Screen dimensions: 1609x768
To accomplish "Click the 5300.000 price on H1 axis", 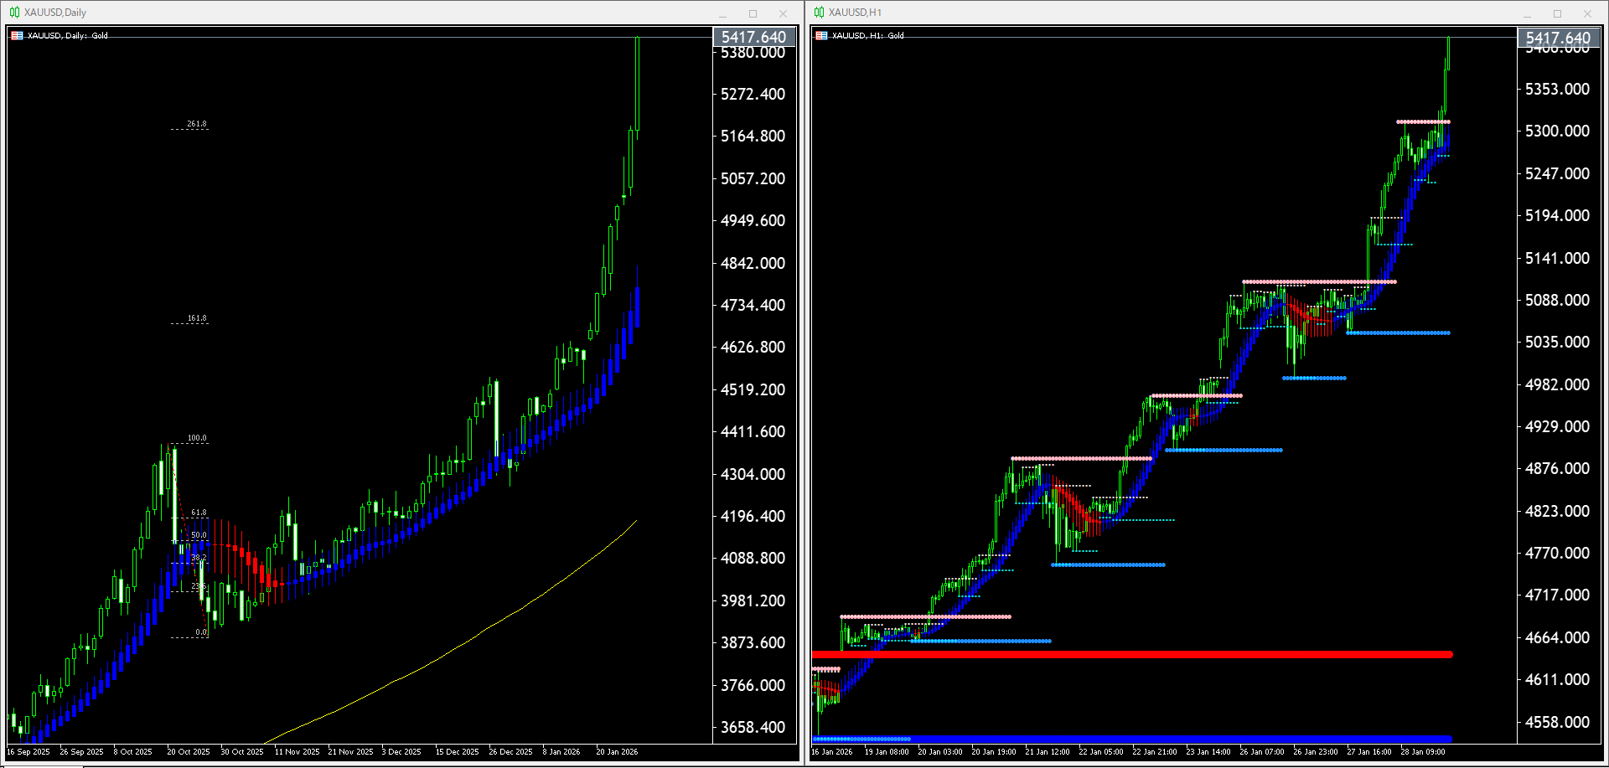I will click(x=1557, y=131).
